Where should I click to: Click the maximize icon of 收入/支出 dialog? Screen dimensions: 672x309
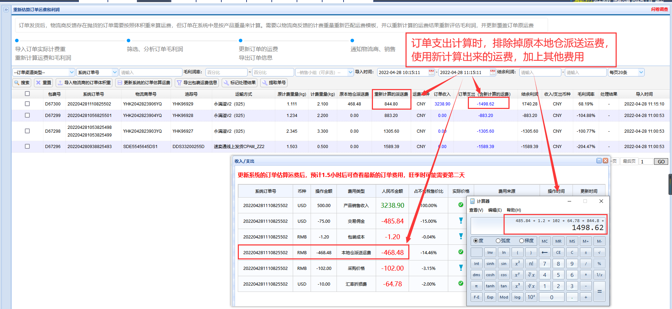(599, 161)
